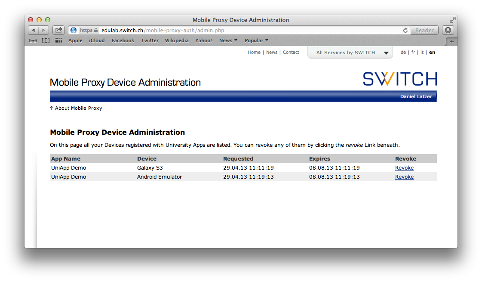The image size is (482, 282).
Task: Open All Services by SWITCH dropdown
Action: tap(350, 53)
